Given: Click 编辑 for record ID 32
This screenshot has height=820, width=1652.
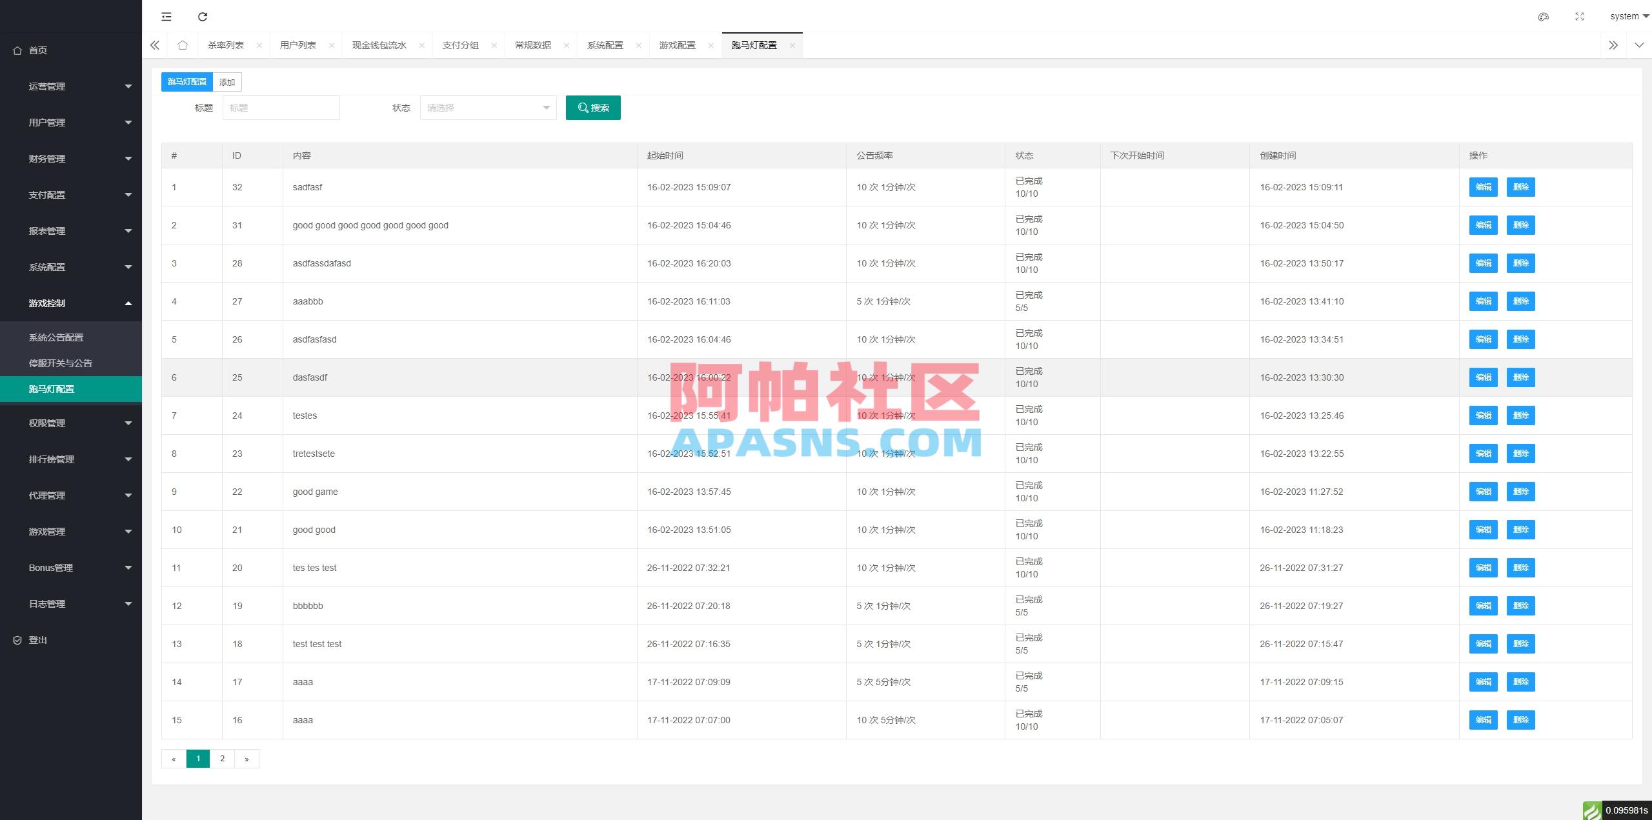Looking at the screenshot, I should (x=1483, y=187).
